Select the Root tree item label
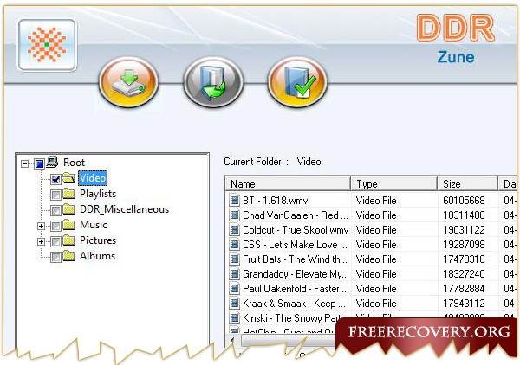 pos(74,163)
